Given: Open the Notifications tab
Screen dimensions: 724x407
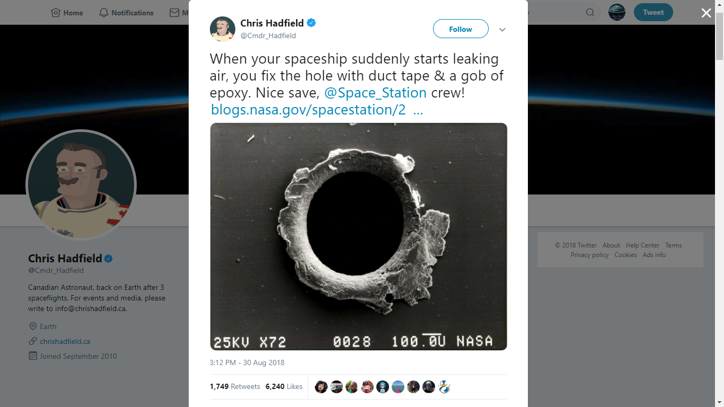Looking at the screenshot, I should point(126,13).
